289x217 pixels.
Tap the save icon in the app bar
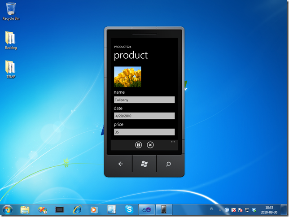[x=138, y=145]
